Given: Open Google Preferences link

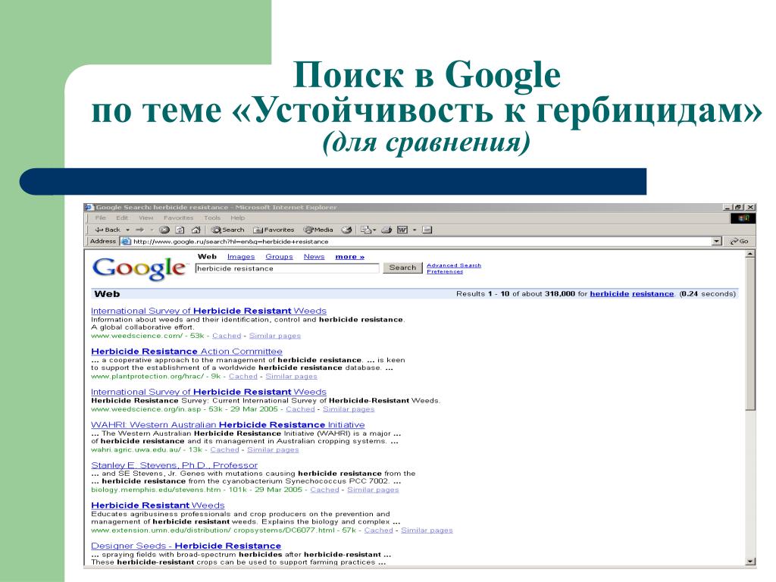Looking at the screenshot, I should (445, 271).
